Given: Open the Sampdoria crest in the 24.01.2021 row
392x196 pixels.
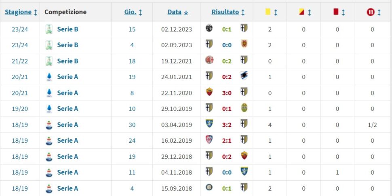Looking at the screenshot, I should [244, 76].
